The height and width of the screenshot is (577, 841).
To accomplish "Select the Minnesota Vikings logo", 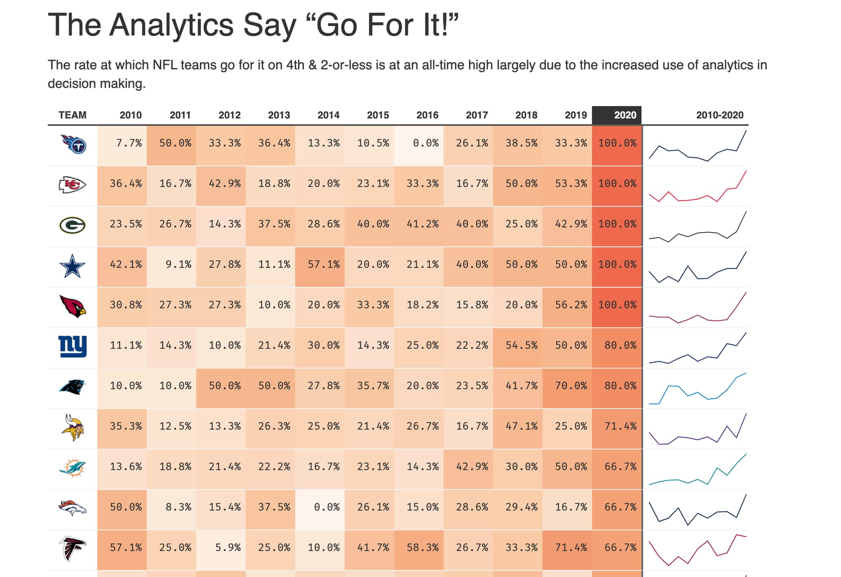I will tap(72, 427).
